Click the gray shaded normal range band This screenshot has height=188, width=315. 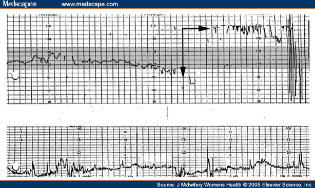158,58
